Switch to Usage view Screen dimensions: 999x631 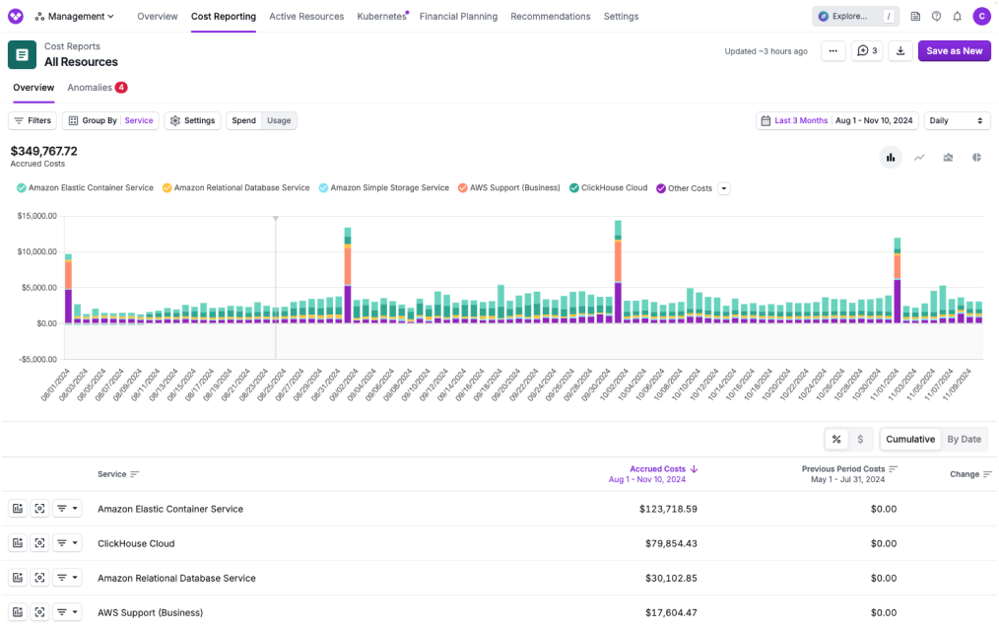[x=279, y=120]
